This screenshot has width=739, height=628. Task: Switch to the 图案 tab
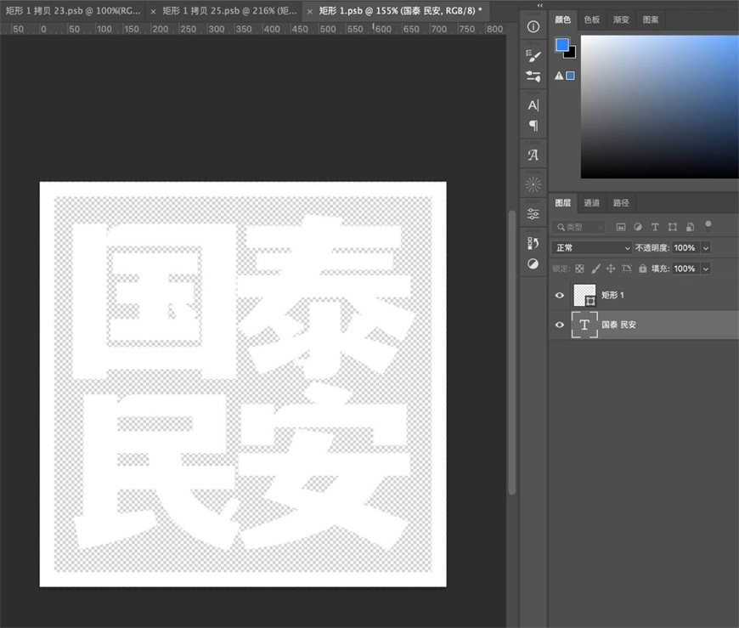point(651,20)
